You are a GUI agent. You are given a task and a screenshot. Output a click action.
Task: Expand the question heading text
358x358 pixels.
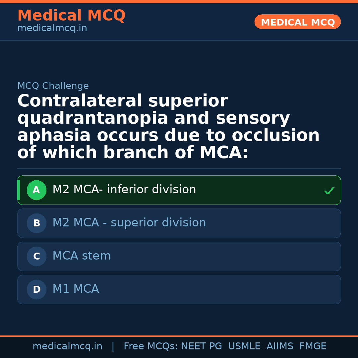pyautogui.click(x=168, y=126)
